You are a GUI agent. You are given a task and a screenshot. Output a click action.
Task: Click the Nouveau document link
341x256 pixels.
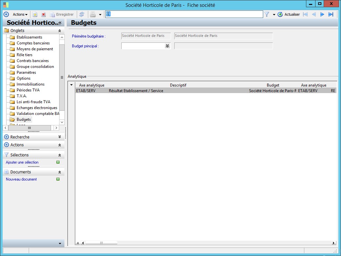(21, 179)
